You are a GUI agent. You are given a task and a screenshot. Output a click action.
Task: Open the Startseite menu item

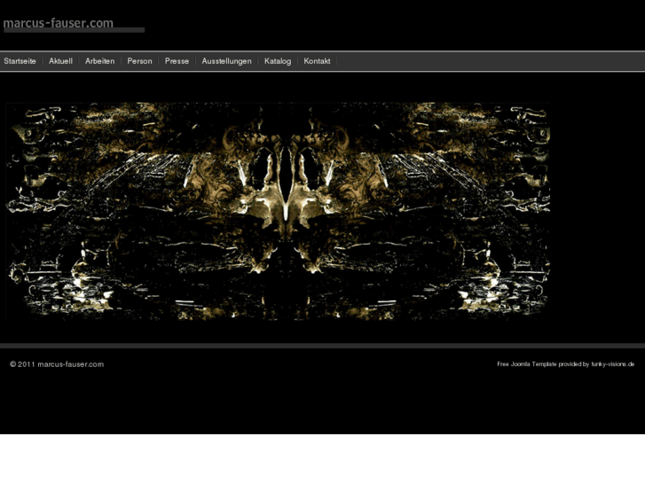pos(20,61)
